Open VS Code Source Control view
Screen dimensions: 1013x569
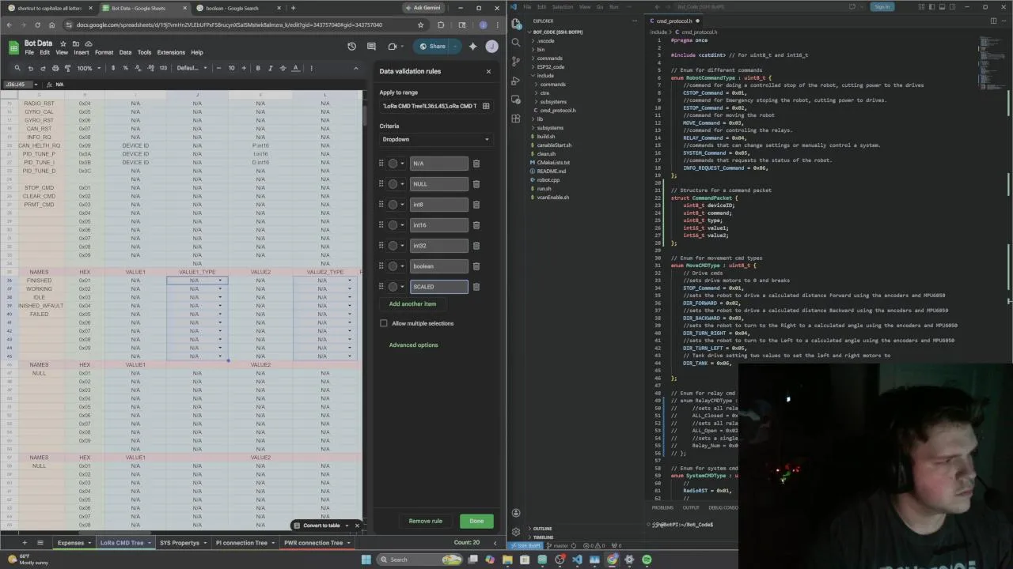516,62
